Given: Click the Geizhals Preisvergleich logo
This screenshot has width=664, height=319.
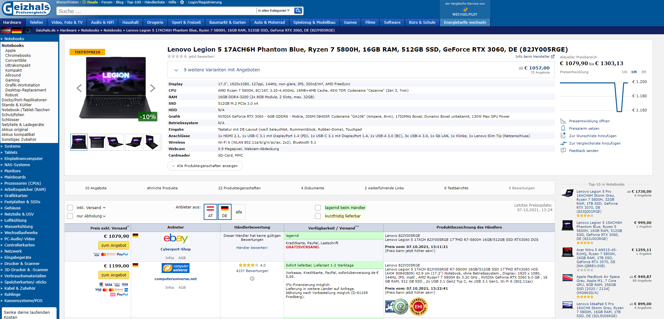Looking at the screenshot, I should tap(27, 8).
